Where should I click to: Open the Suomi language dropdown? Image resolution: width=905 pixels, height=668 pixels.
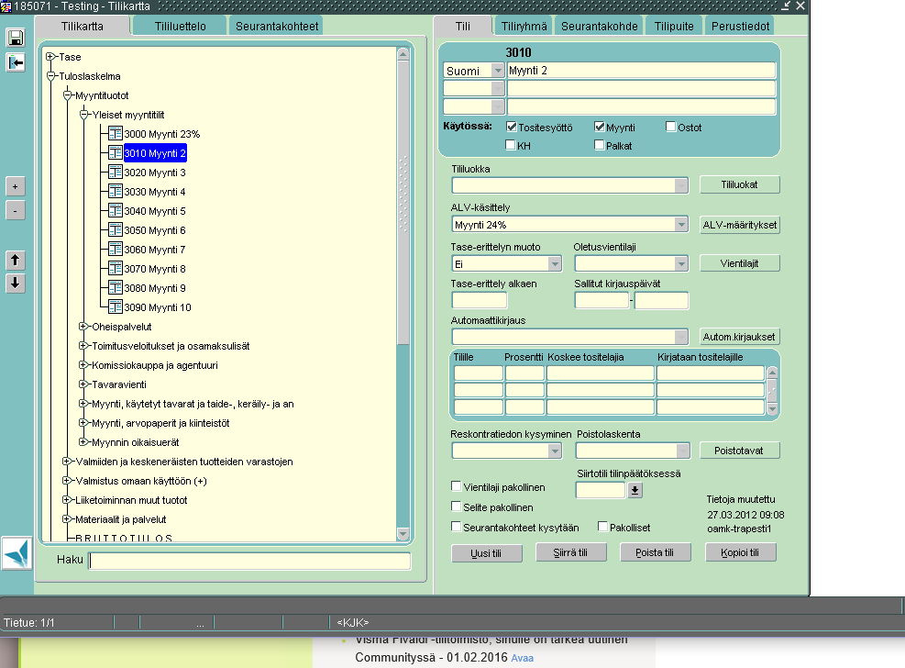pos(498,71)
